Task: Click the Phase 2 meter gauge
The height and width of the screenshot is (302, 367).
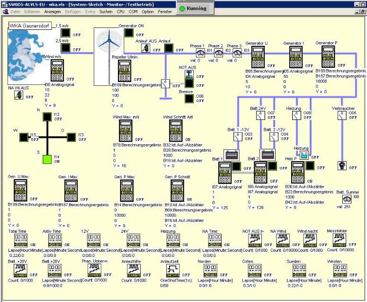Action: (x=219, y=53)
